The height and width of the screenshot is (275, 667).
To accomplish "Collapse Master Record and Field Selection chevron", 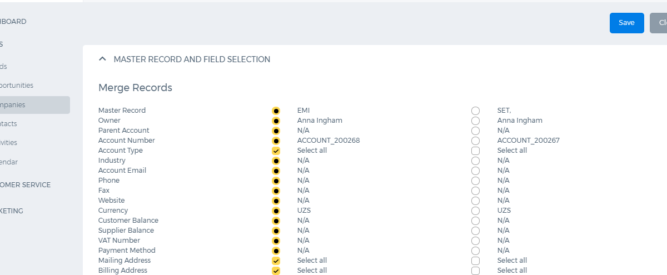I will (102, 59).
